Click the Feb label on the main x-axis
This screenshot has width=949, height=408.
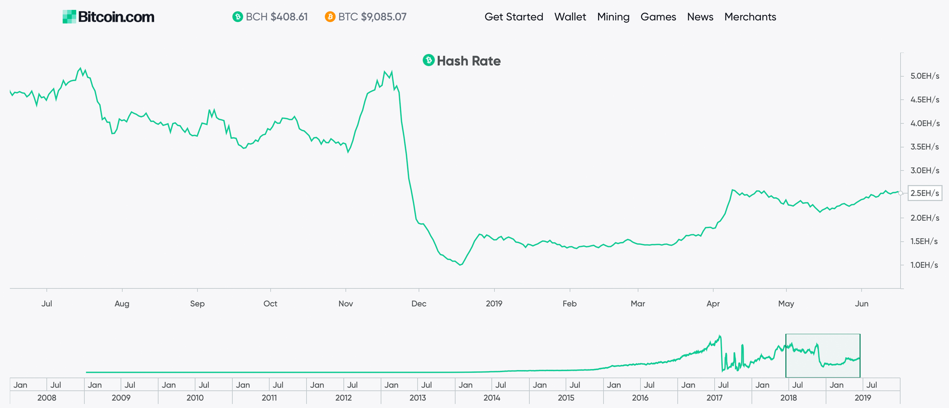point(569,304)
